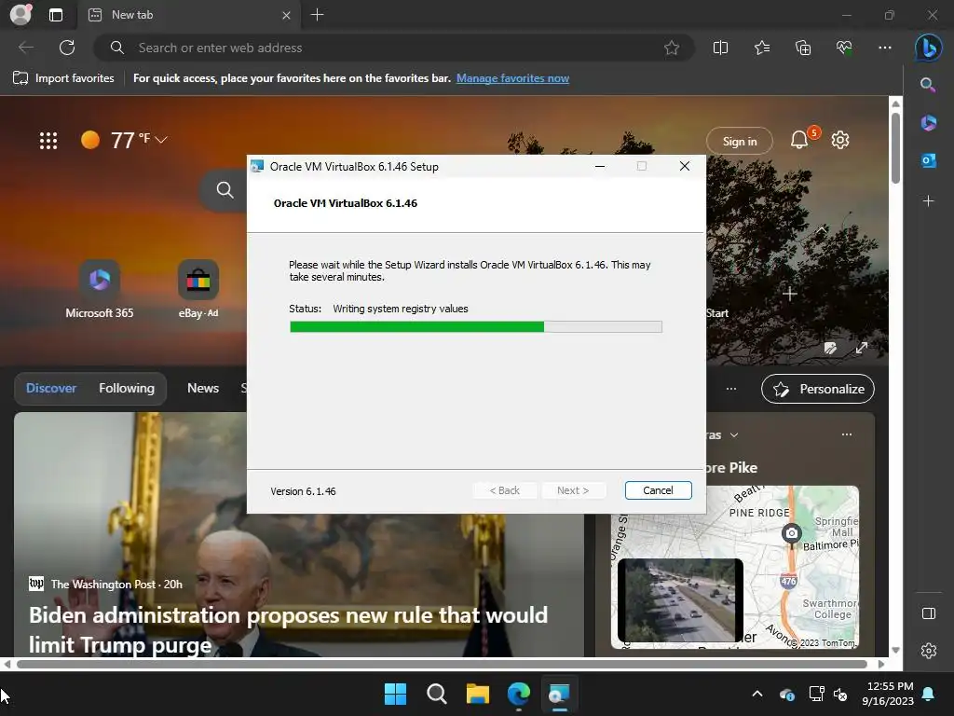Viewport: 954px width, 716px height.
Task: Open a new tab with the plus button
Action: point(317,15)
